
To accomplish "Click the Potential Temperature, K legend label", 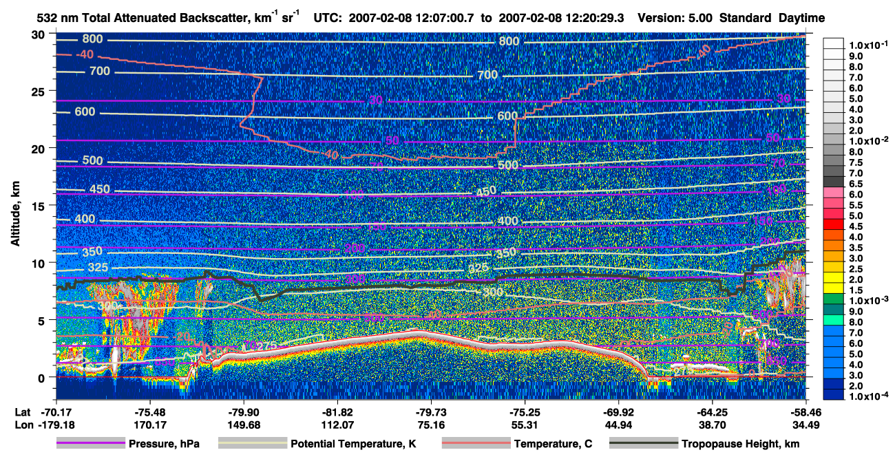I will click(353, 444).
